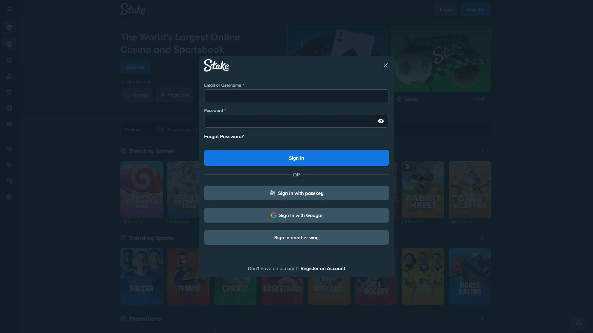Open Cricket sports thumbnail
The width and height of the screenshot is (593, 333).
tap(235, 290)
